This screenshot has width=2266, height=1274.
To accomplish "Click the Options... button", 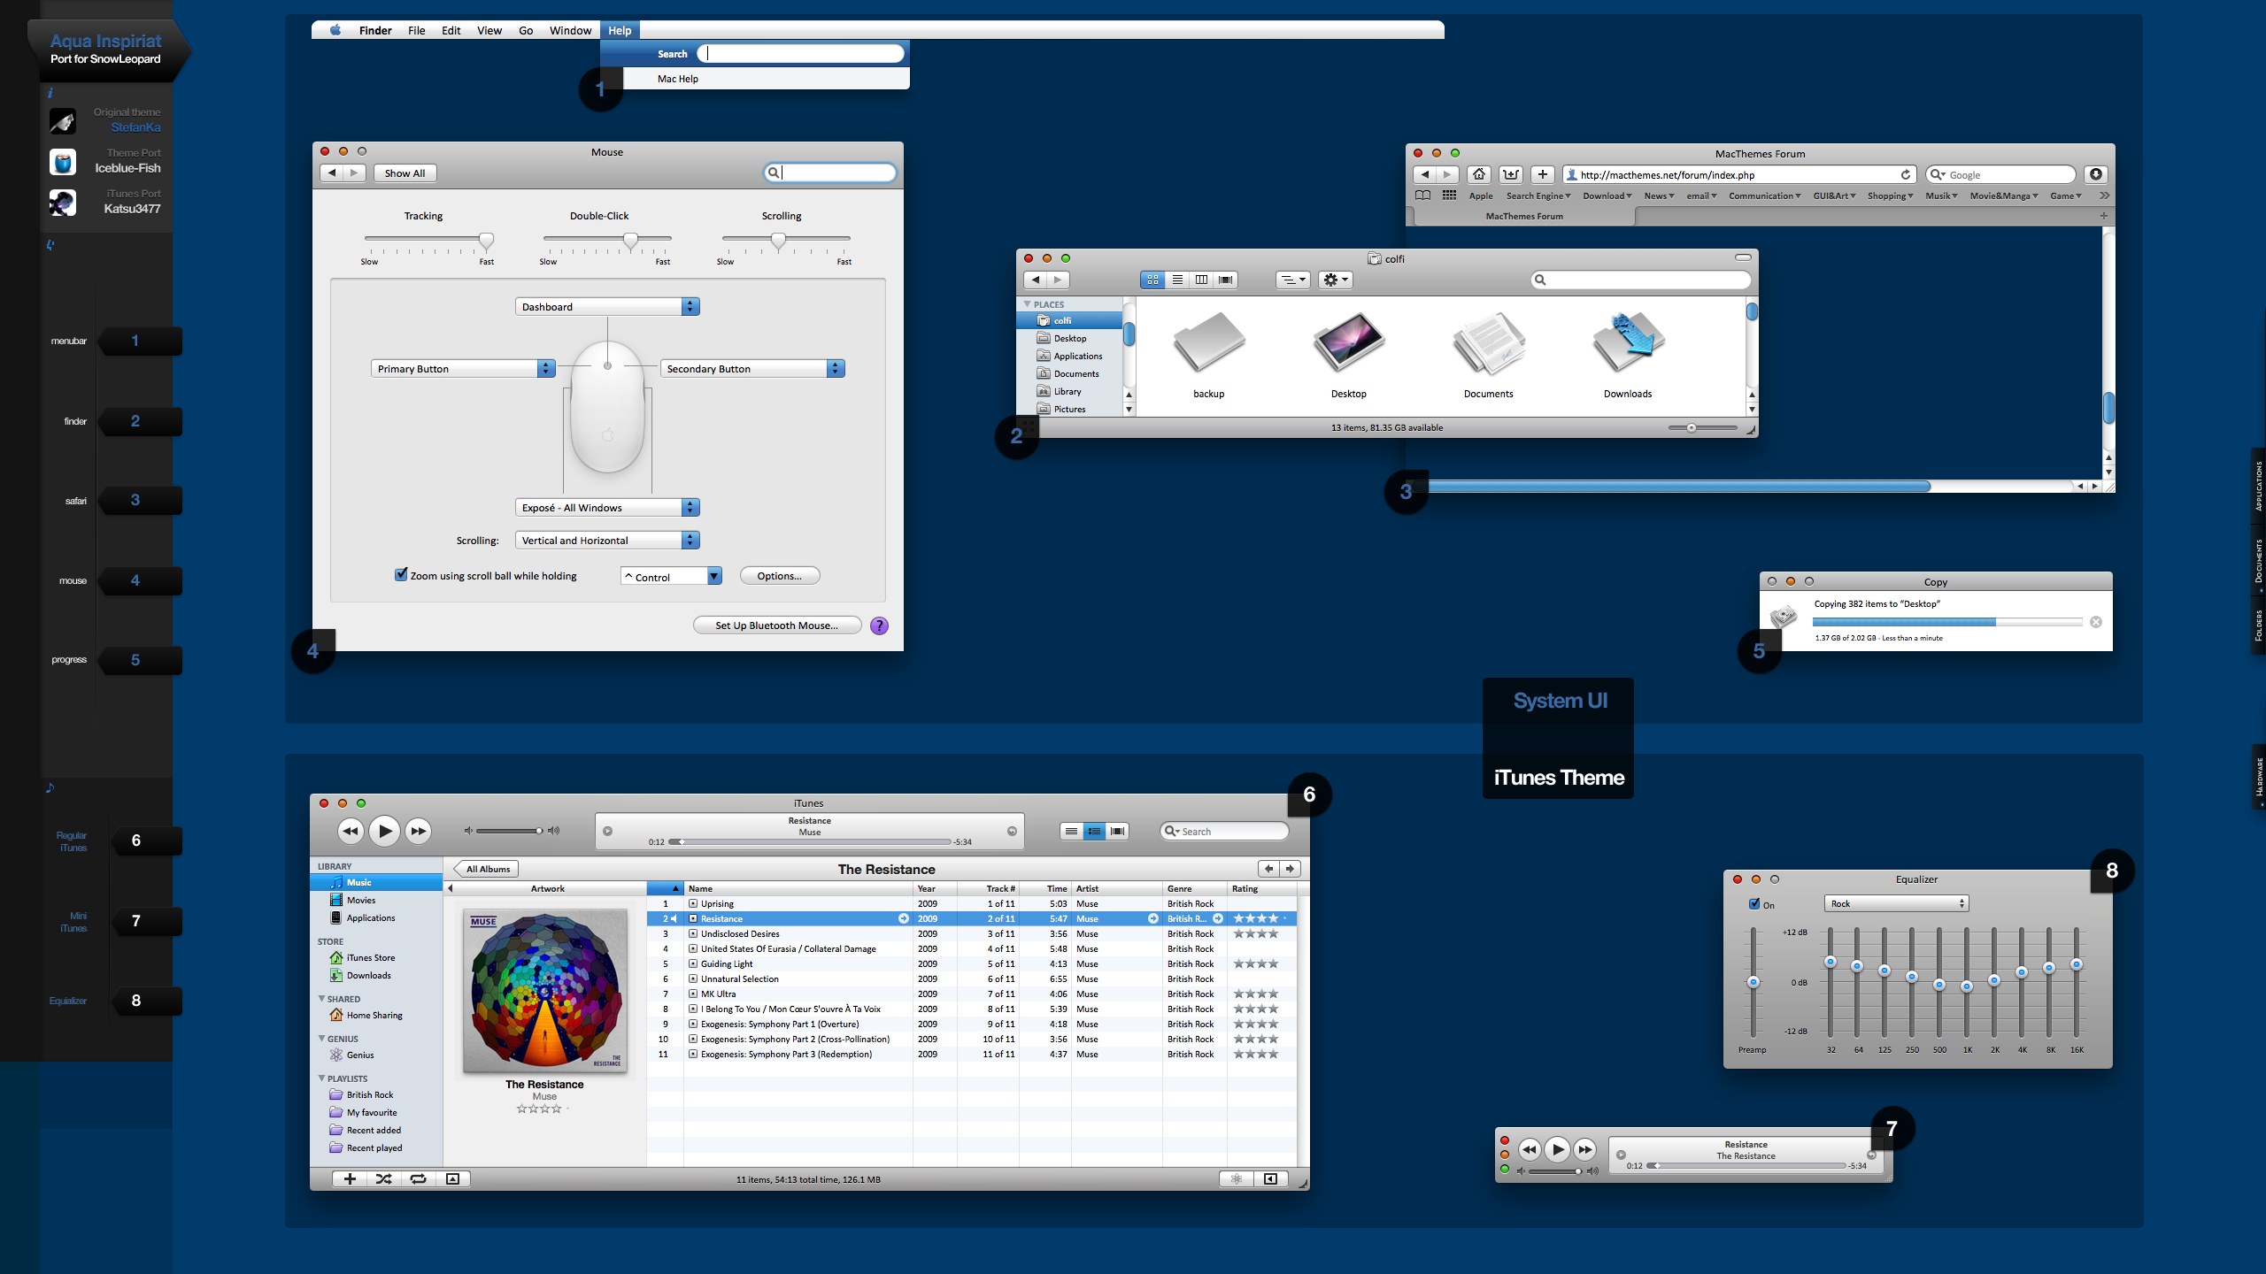I will [x=779, y=576].
